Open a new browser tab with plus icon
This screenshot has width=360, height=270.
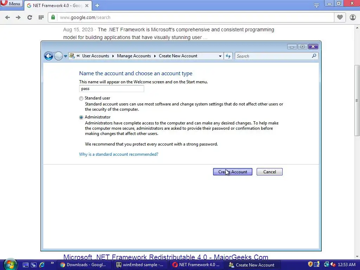(97, 6)
